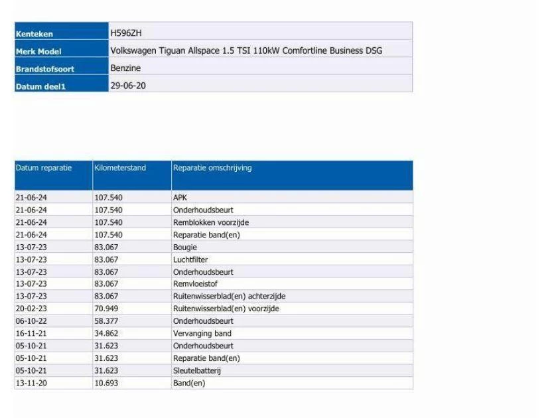Click the date in the Ruitenwisserblad(en) achterzijde row
This screenshot has width=558, height=418.
[x=31, y=297]
